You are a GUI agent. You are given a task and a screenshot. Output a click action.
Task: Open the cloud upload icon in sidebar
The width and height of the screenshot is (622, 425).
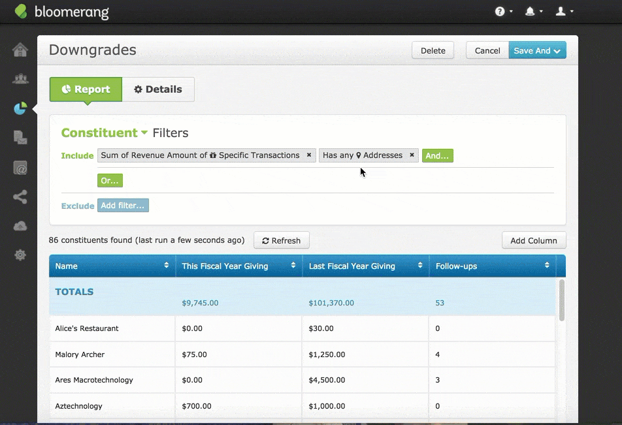20,226
